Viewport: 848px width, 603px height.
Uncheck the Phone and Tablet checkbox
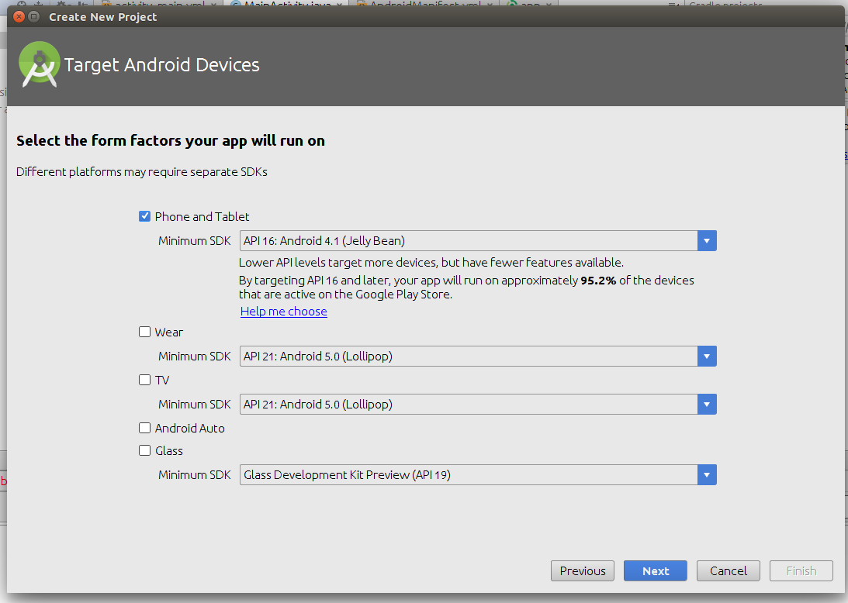click(x=144, y=216)
